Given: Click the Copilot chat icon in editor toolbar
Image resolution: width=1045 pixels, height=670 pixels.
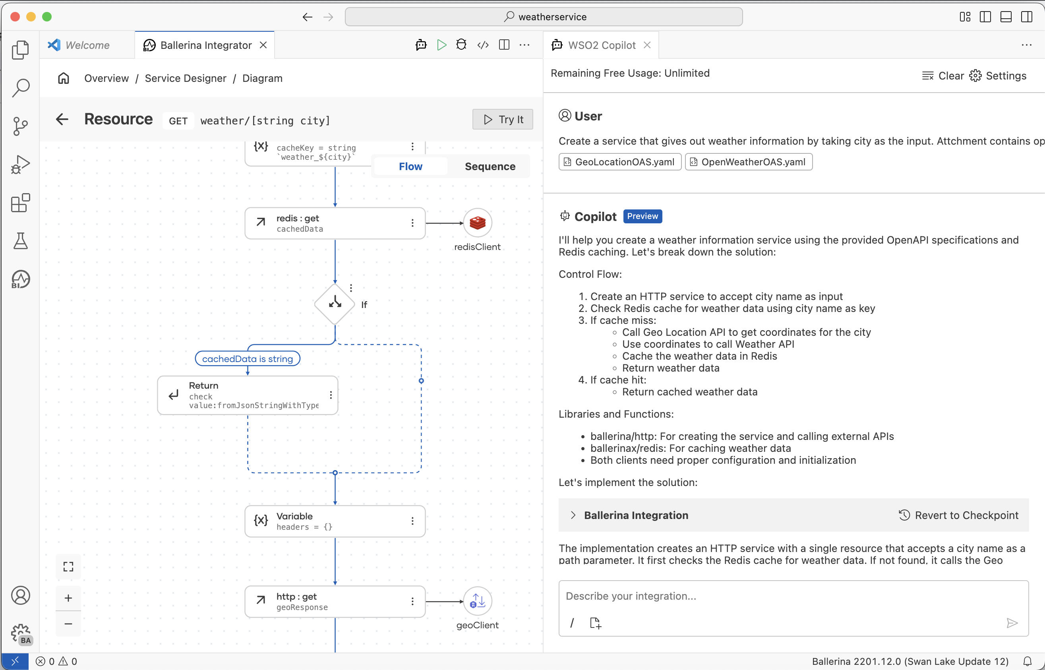Looking at the screenshot, I should [x=421, y=45].
